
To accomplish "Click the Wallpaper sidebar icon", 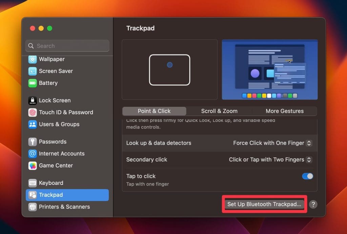I will [x=33, y=59].
